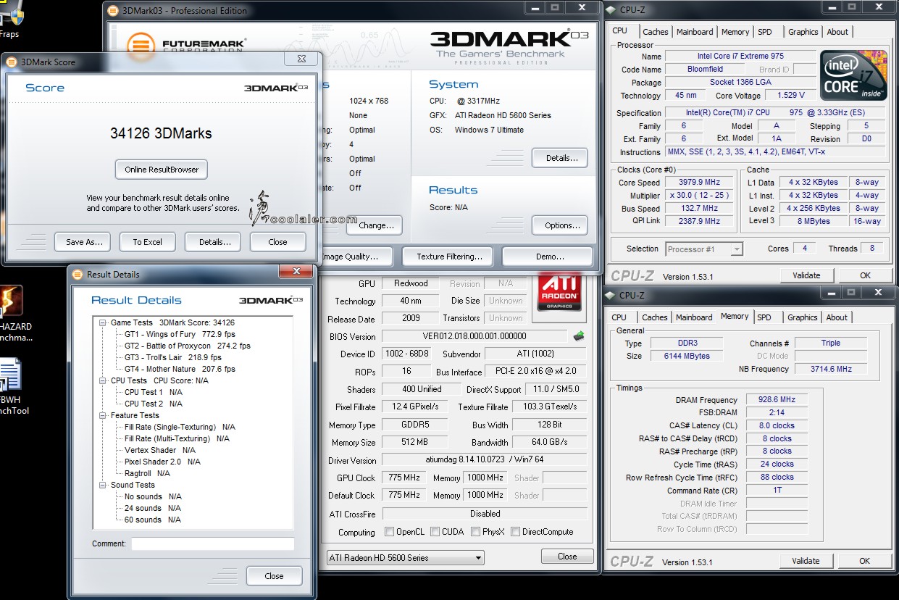Click the green BIOS save icon in GPU-Z
Image resolution: width=899 pixels, height=600 pixels.
coord(579,336)
